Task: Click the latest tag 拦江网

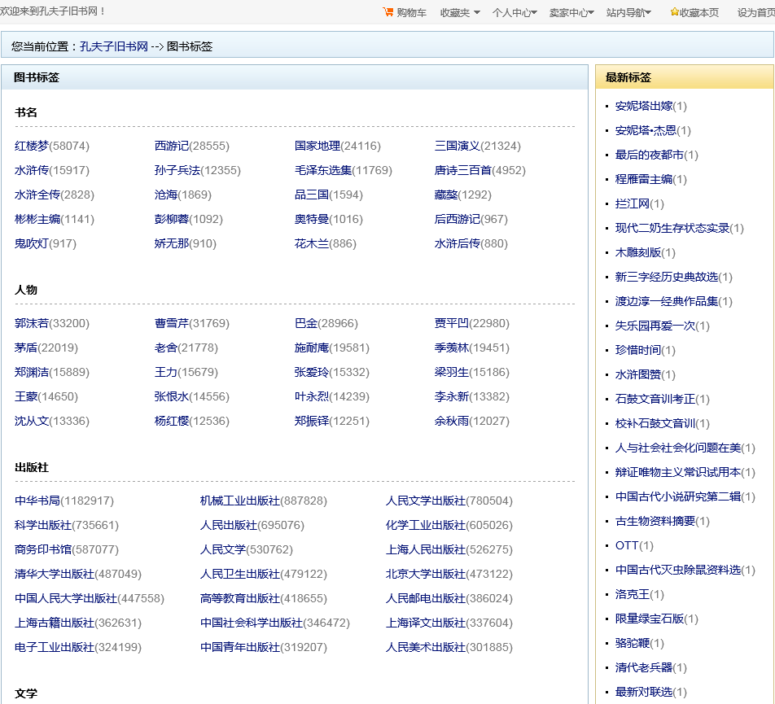Action: point(633,203)
